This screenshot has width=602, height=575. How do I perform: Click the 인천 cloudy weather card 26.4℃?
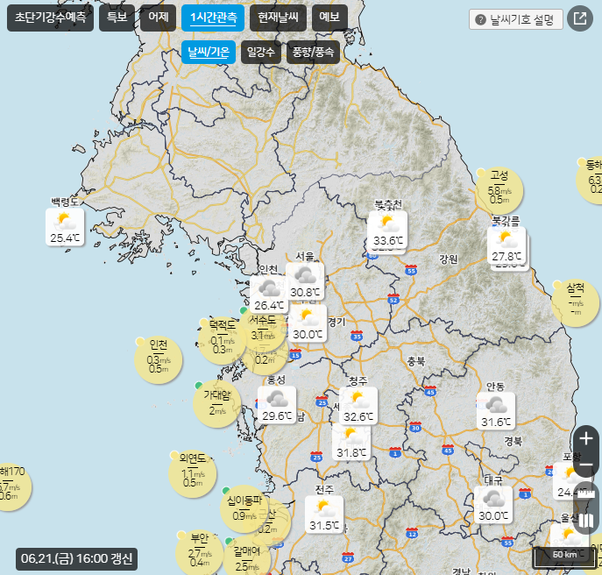click(x=269, y=294)
